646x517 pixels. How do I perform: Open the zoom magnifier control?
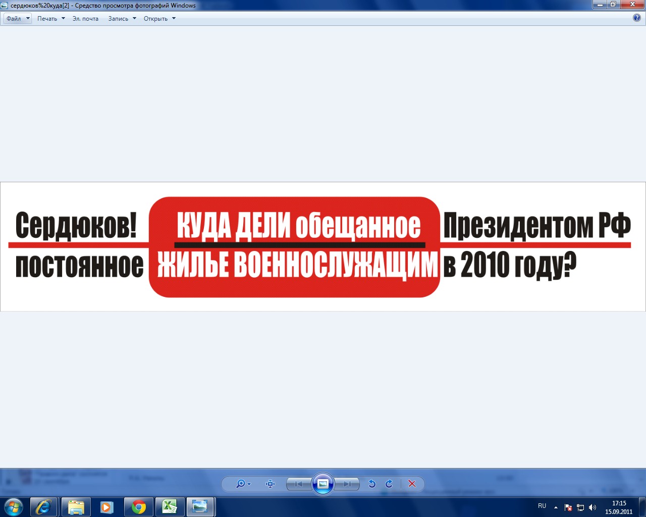pos(241,484)
